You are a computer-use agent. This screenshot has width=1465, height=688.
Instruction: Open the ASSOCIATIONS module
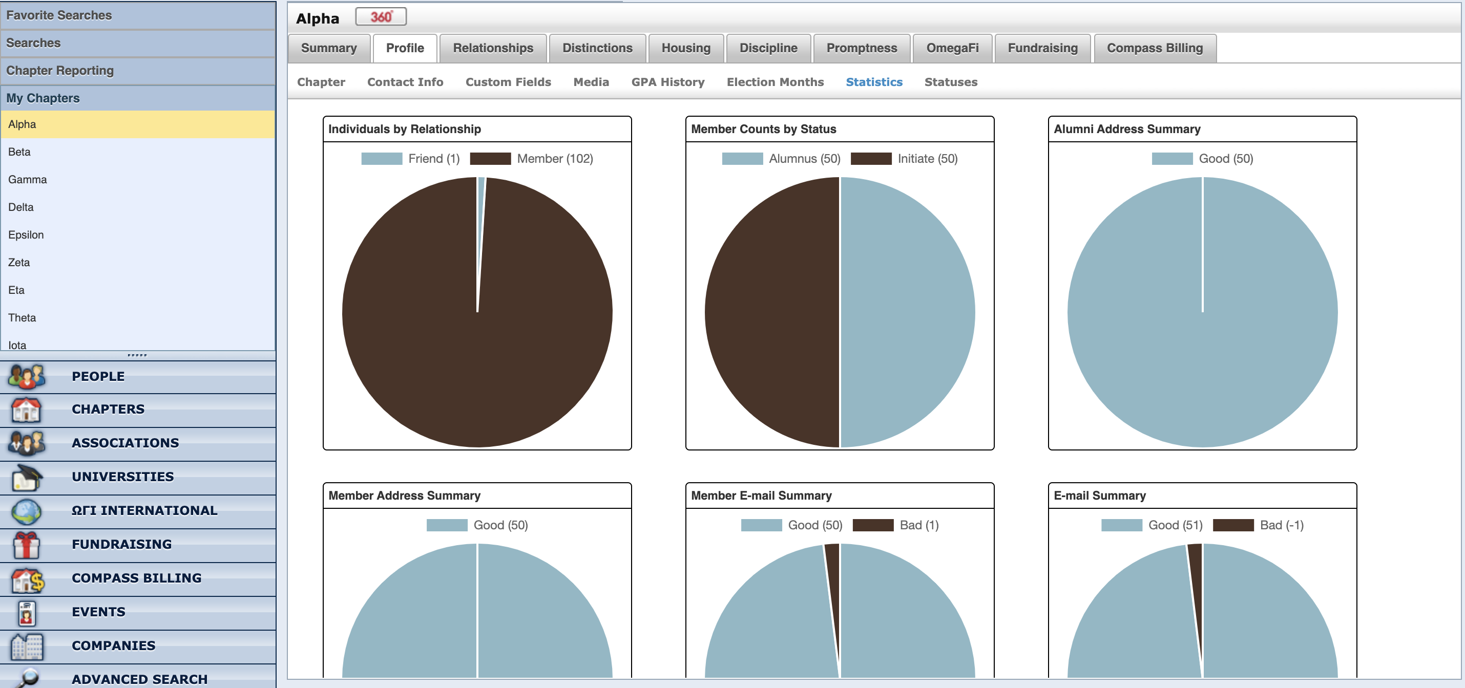138,443
